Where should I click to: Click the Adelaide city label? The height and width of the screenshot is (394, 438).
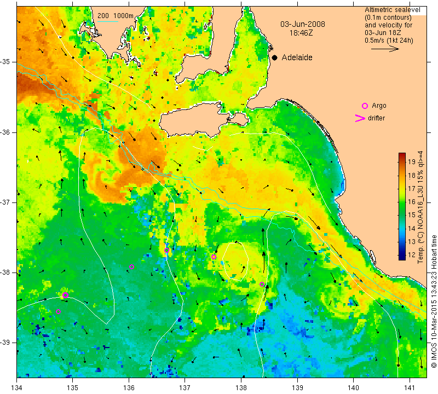pyautogui.click(x=297, y=57)
